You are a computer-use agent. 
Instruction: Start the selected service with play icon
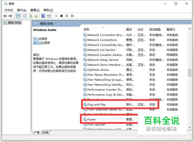[x=56, y=16]
